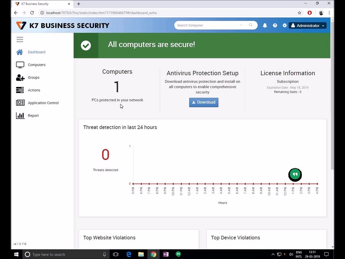Click the green Hangouts floating chat bubble

point(295,175)
